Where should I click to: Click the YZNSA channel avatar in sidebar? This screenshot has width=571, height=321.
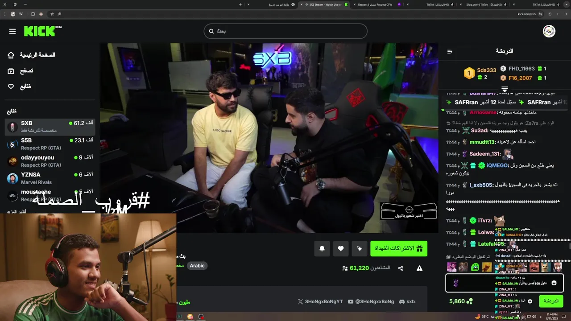pyautogui.click(x=12, y=178)
